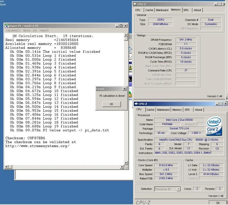This screenshot has width=228, height=205.
Task: Click the DC Mode value Symmetric
Action: point(211,24)
